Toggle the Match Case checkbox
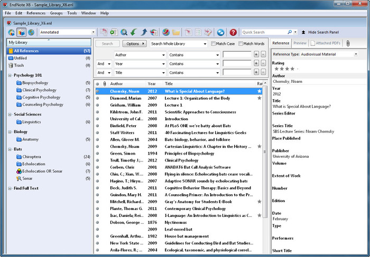The width and height of the screenshot is (370, 257). tap(214, 44)
